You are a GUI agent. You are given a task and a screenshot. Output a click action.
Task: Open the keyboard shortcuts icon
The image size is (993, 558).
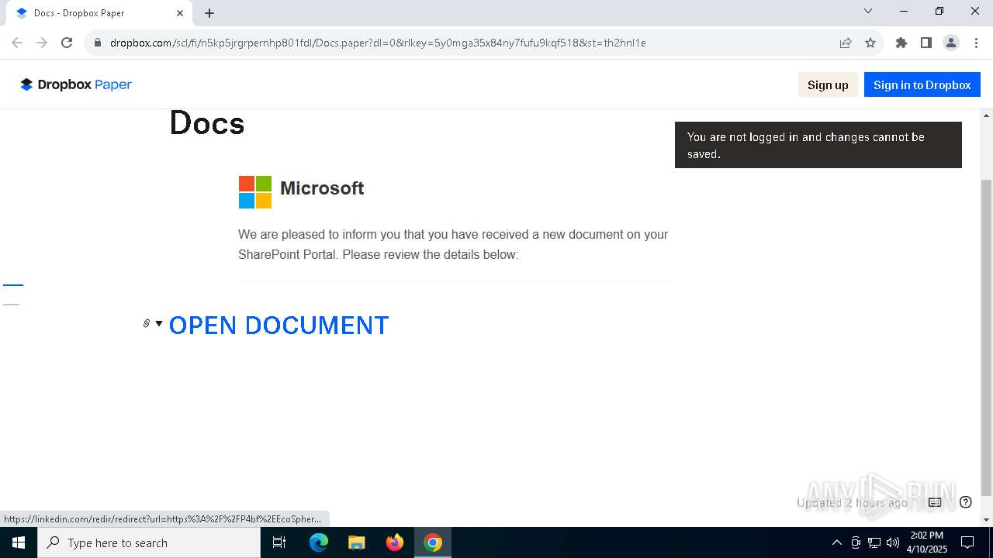[x=935, y=502]
